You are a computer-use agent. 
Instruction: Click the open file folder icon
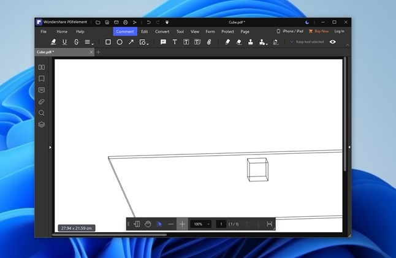98,23
